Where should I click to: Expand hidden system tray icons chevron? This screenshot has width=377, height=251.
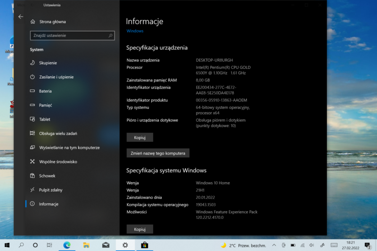pos(274,245)
